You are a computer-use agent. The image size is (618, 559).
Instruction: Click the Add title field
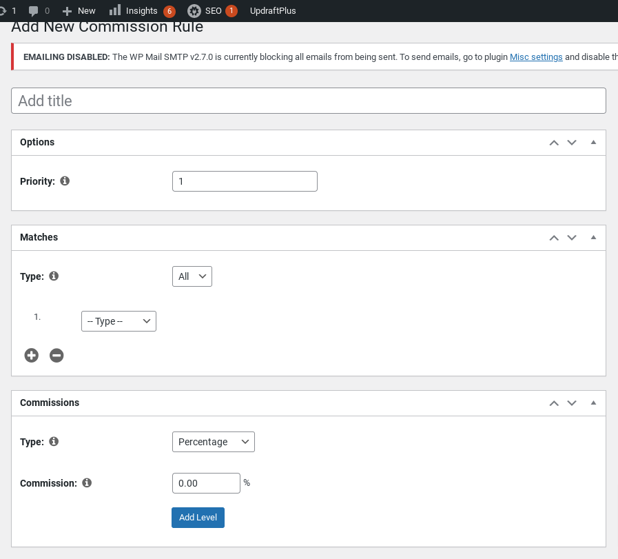(x=309, y=101)
